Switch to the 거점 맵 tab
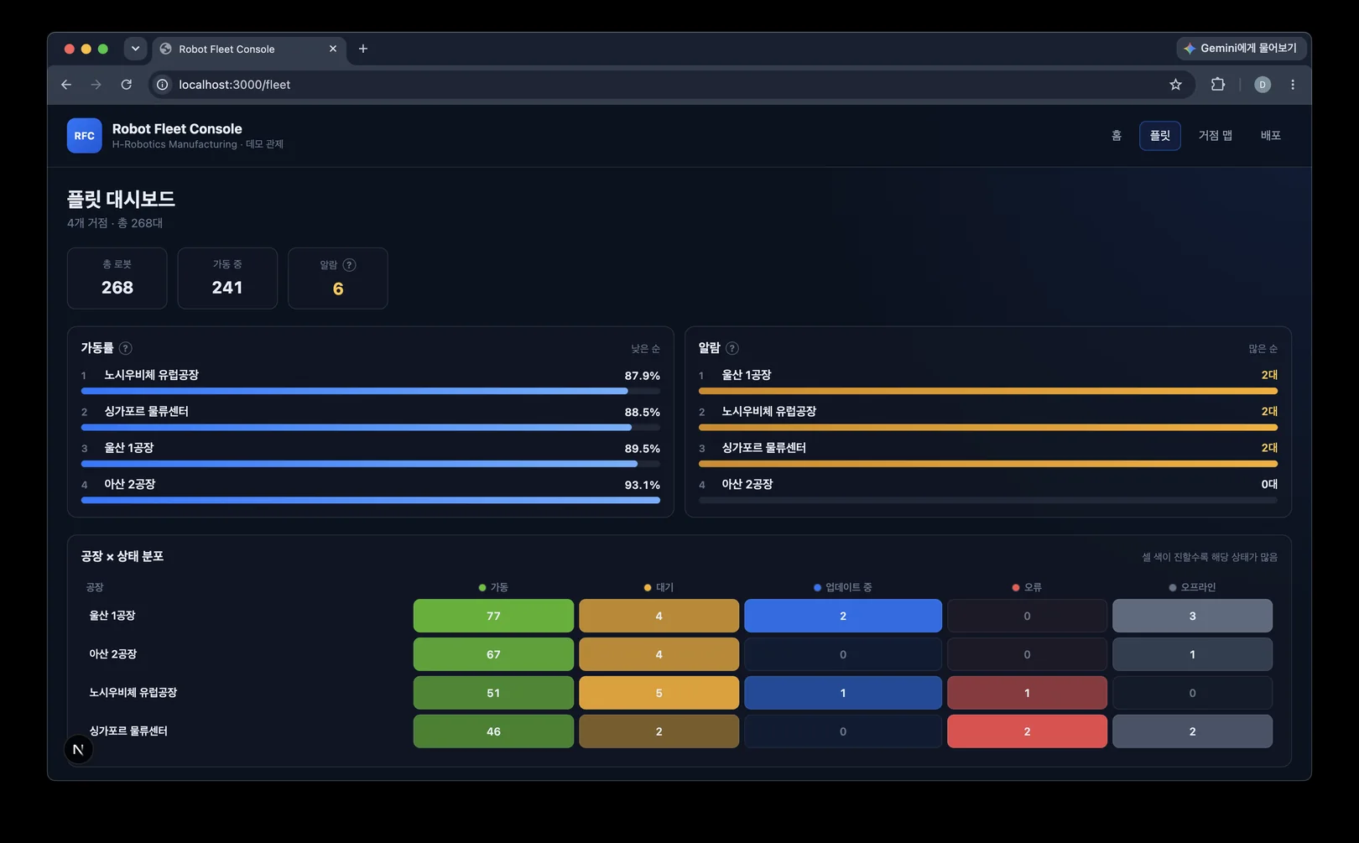The image size is (1359, 843). 1215,136
